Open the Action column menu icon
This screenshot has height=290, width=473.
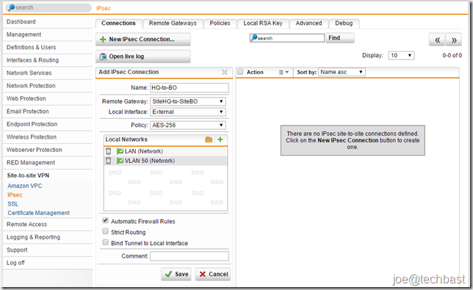point(284,73)
